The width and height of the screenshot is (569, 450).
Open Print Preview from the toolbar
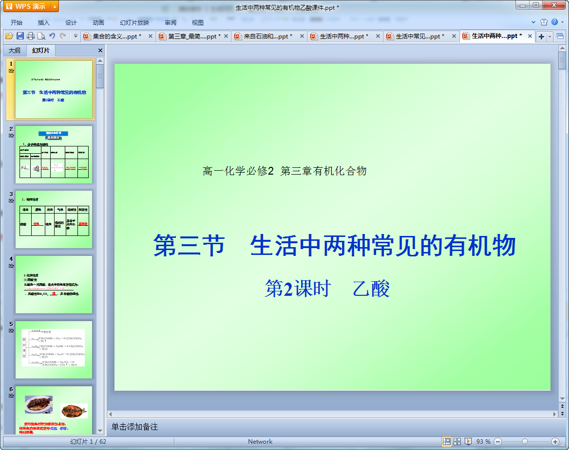(x=41, y=36)
